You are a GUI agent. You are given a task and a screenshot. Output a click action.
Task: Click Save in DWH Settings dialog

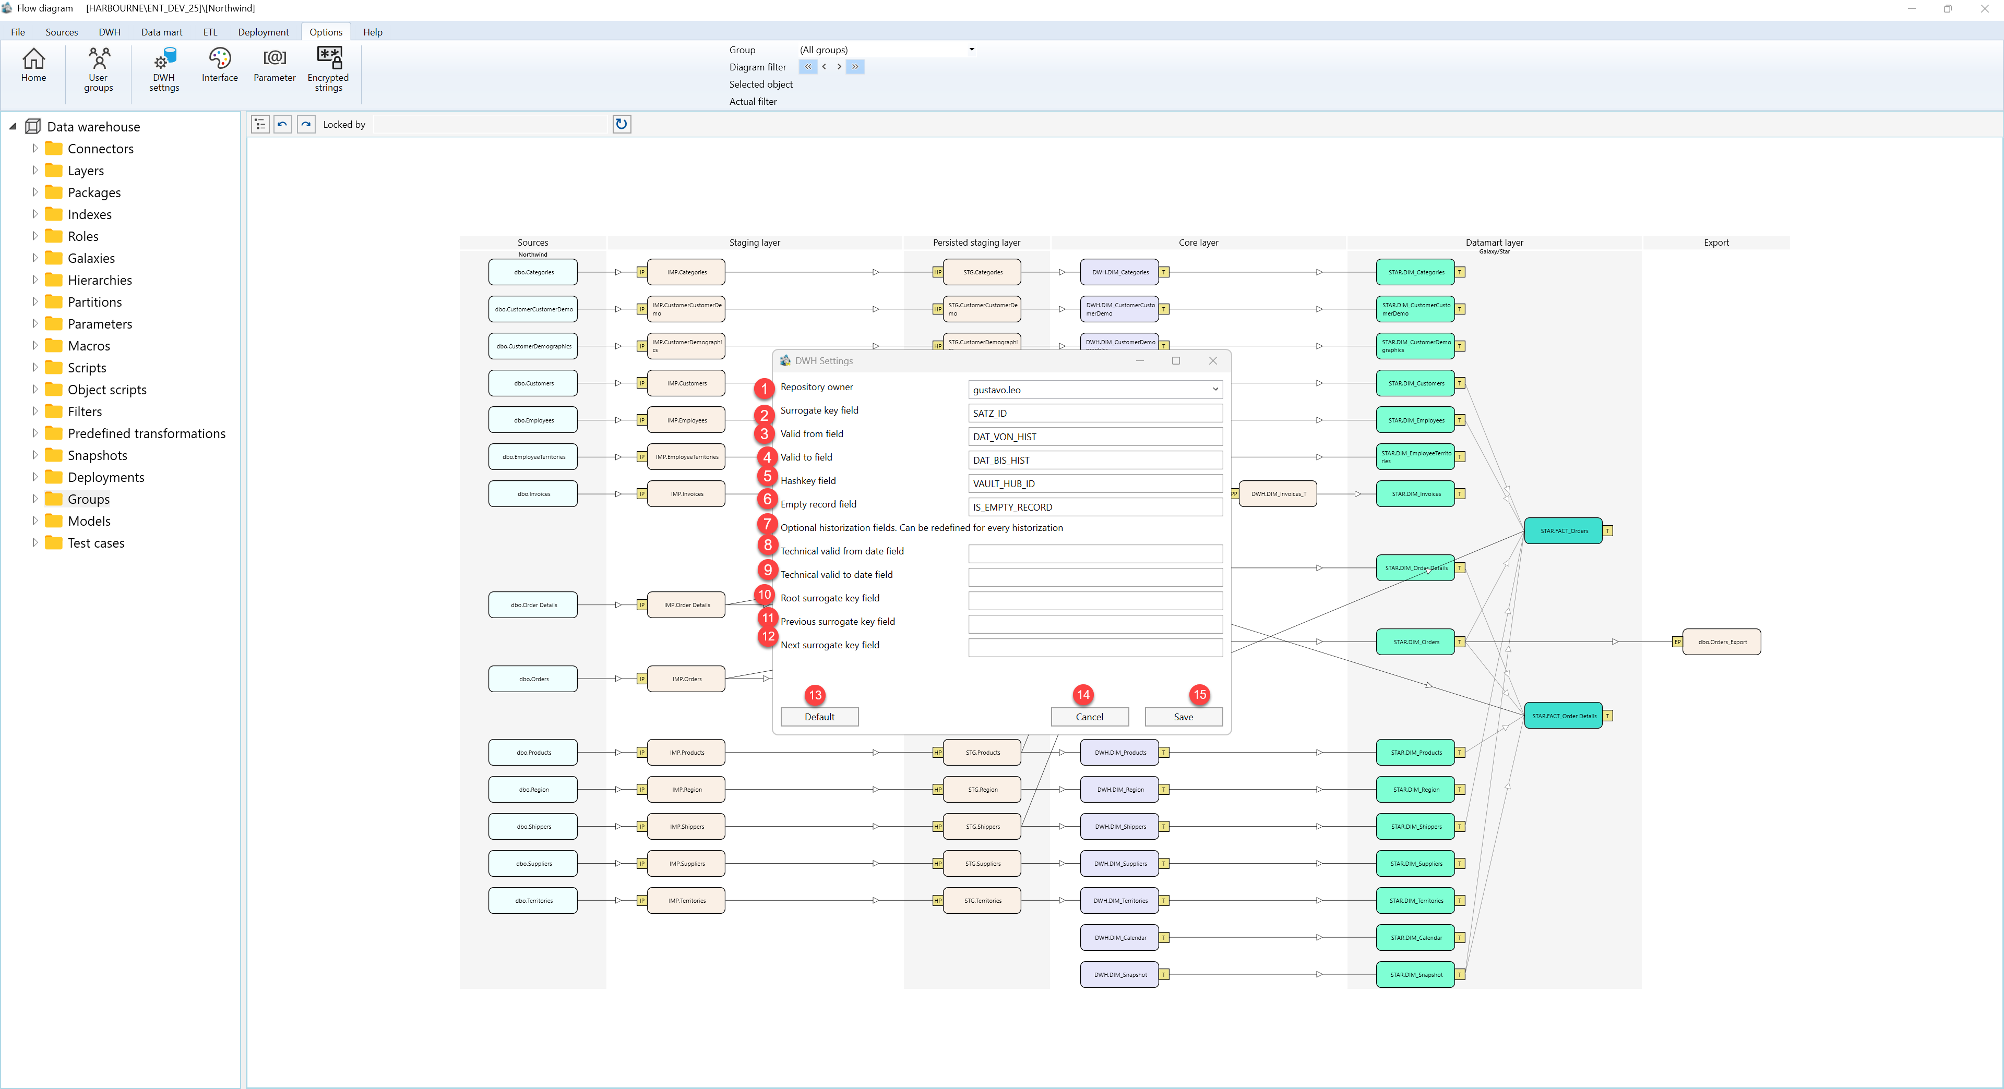tap(1183, 717)
